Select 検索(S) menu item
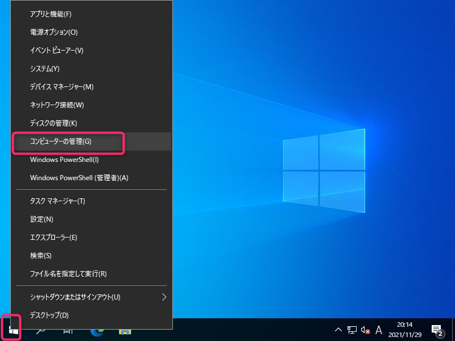The height and width of the screenshot is (341, 455). [x=92, y=256]
